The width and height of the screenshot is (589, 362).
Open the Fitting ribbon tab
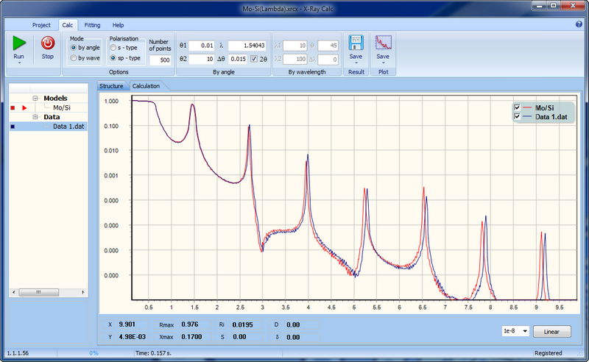pos(92,25)
